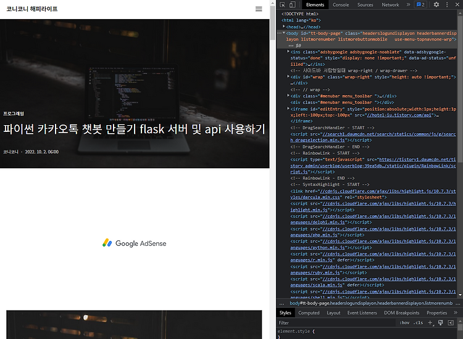Open the DevTools three-dot menu
Viewport: 463px width, 339px height.
pyautogui.click(x=447, y=5)
